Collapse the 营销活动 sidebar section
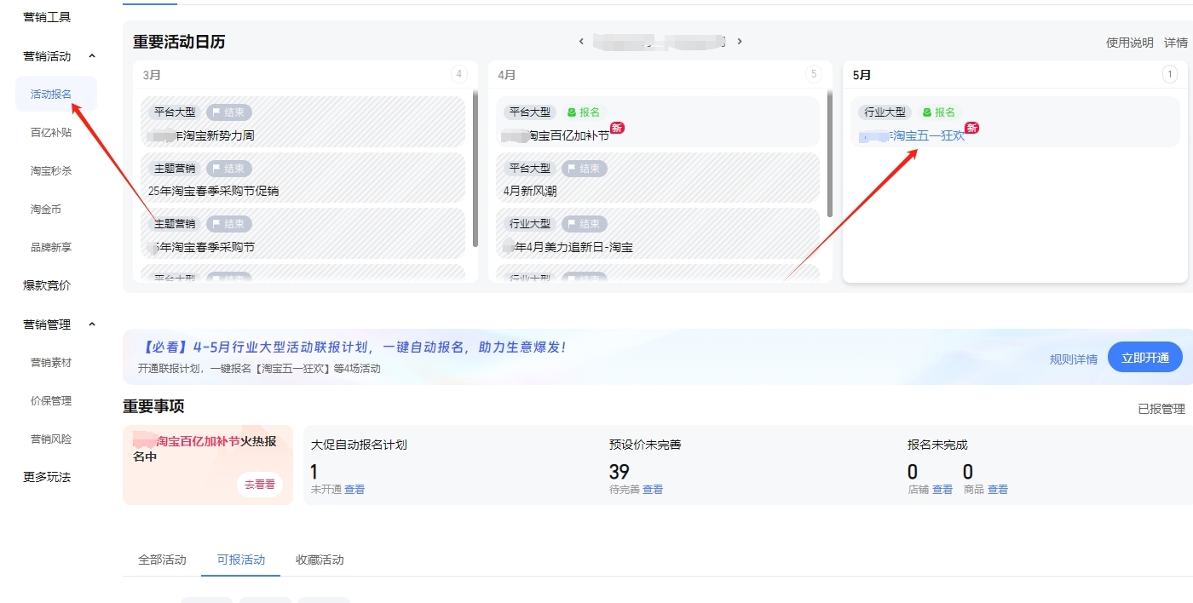This screenshot has height=603, width=1193. (92, 56)
